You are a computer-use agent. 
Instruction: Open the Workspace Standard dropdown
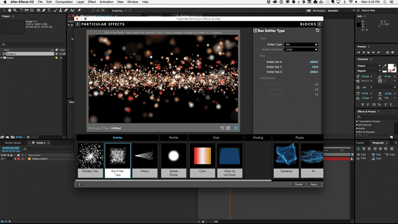tap(337, 10)
